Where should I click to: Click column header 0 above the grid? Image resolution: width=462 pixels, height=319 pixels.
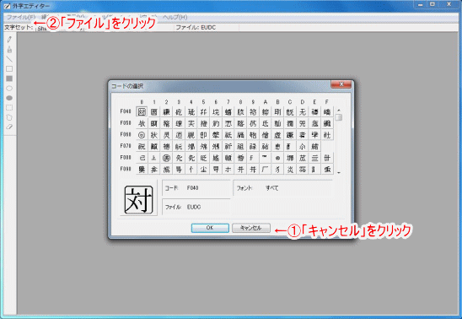point(142,102)
